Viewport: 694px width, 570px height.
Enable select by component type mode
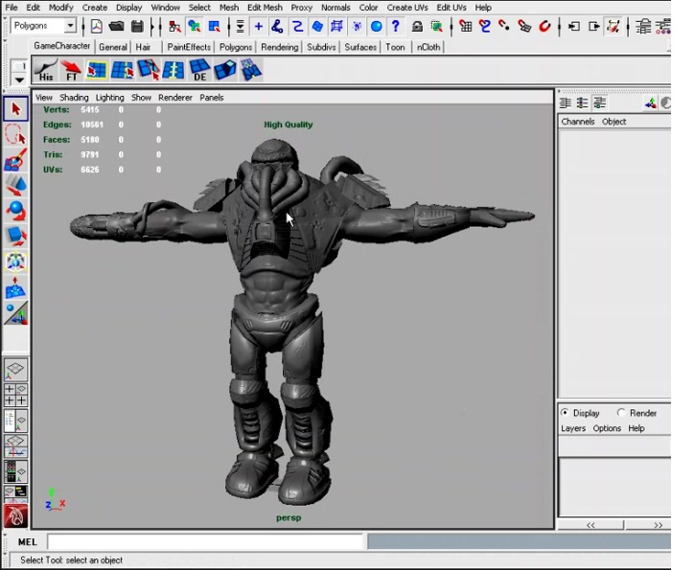tap(214, 27)
